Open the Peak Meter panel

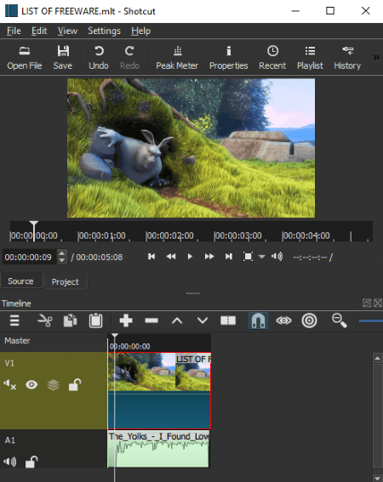click(x=177, y=58)
